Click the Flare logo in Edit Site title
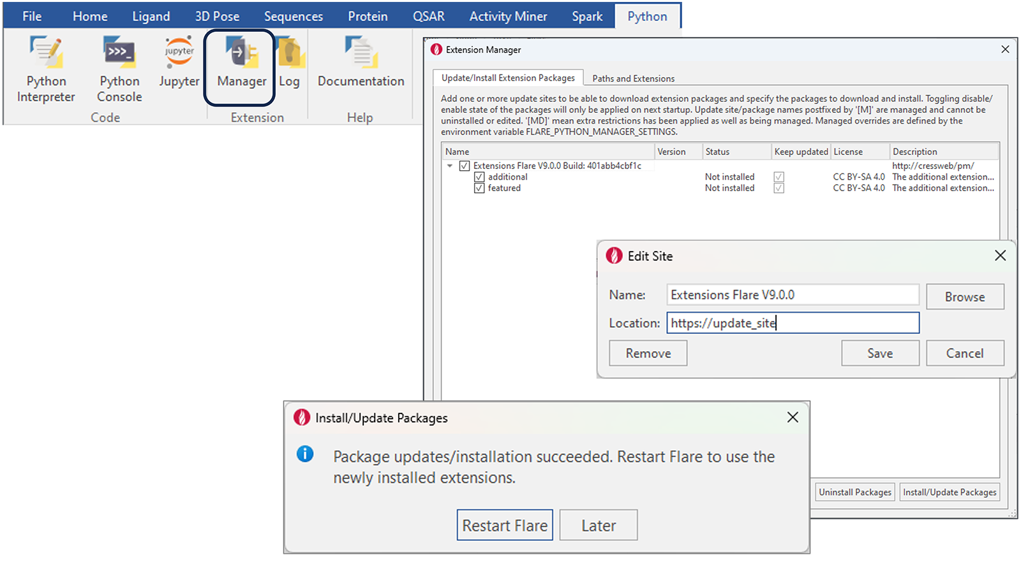The image size is (1021, 562). pos(614,256)
